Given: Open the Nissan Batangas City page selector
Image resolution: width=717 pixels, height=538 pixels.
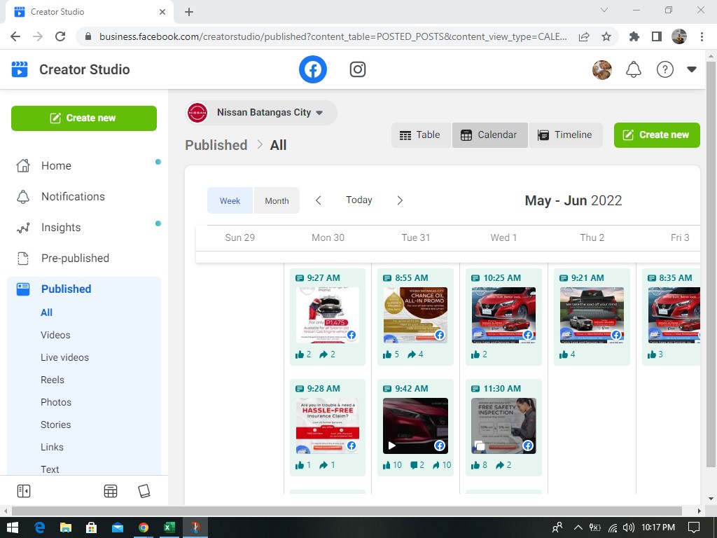Looking at the screenshot, I should coord(262,113).
